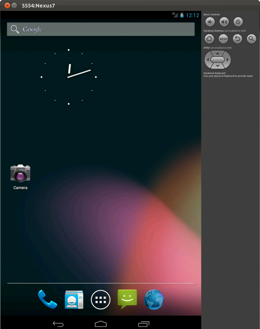This screenshot has width=260, height=329.
Task: Close the 5554:Nexus7 emulator window
Action: point(8,6)
